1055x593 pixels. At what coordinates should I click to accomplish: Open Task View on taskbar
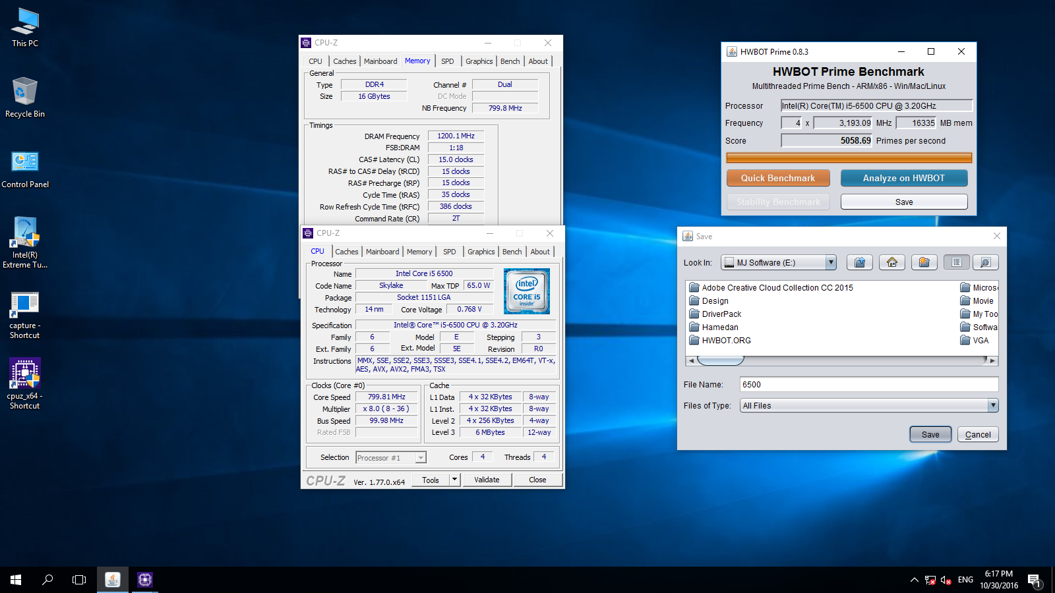point(79,580)
